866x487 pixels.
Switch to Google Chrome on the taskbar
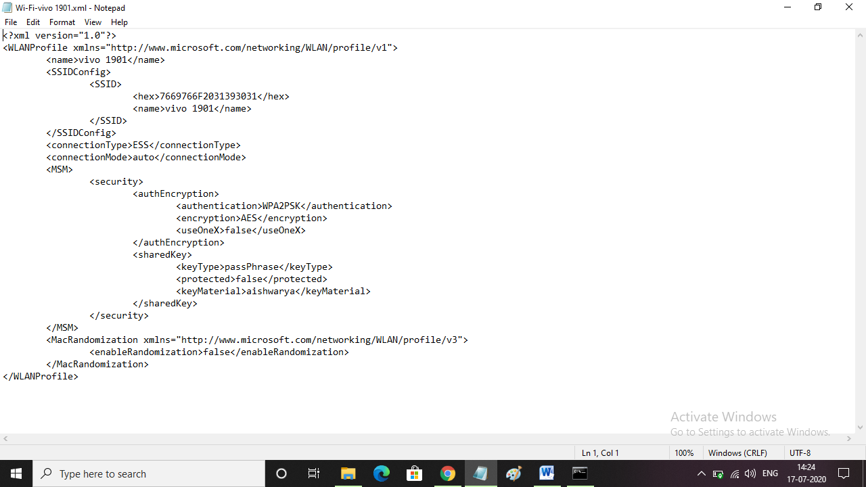click(447, 473)
